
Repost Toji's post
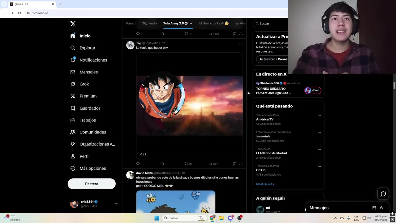[162, 164]
